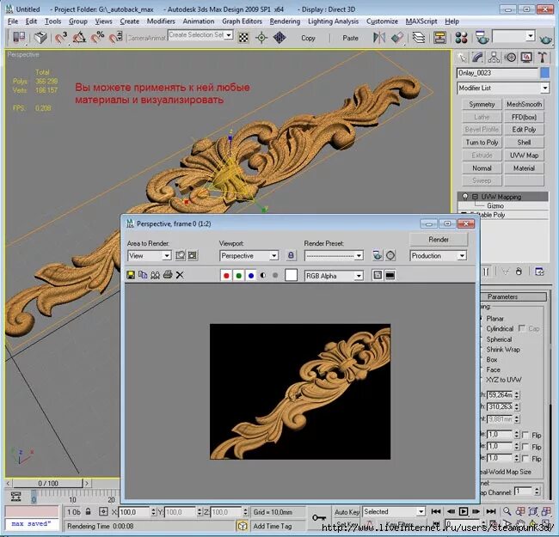Click the Auto Key button
Image resolution: width=559 pixels, height=537 pixels.
(347, 512)
